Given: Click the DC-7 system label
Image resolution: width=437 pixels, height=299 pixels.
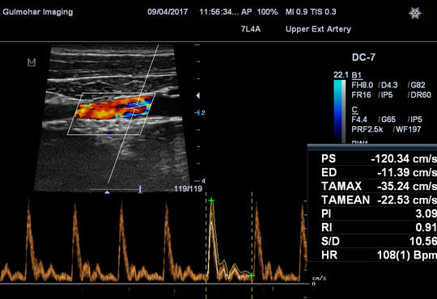Looking at the screenshot, I should click(363, 57).
